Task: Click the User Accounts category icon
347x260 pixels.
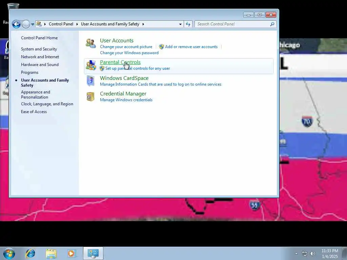Action: point(91,43)
